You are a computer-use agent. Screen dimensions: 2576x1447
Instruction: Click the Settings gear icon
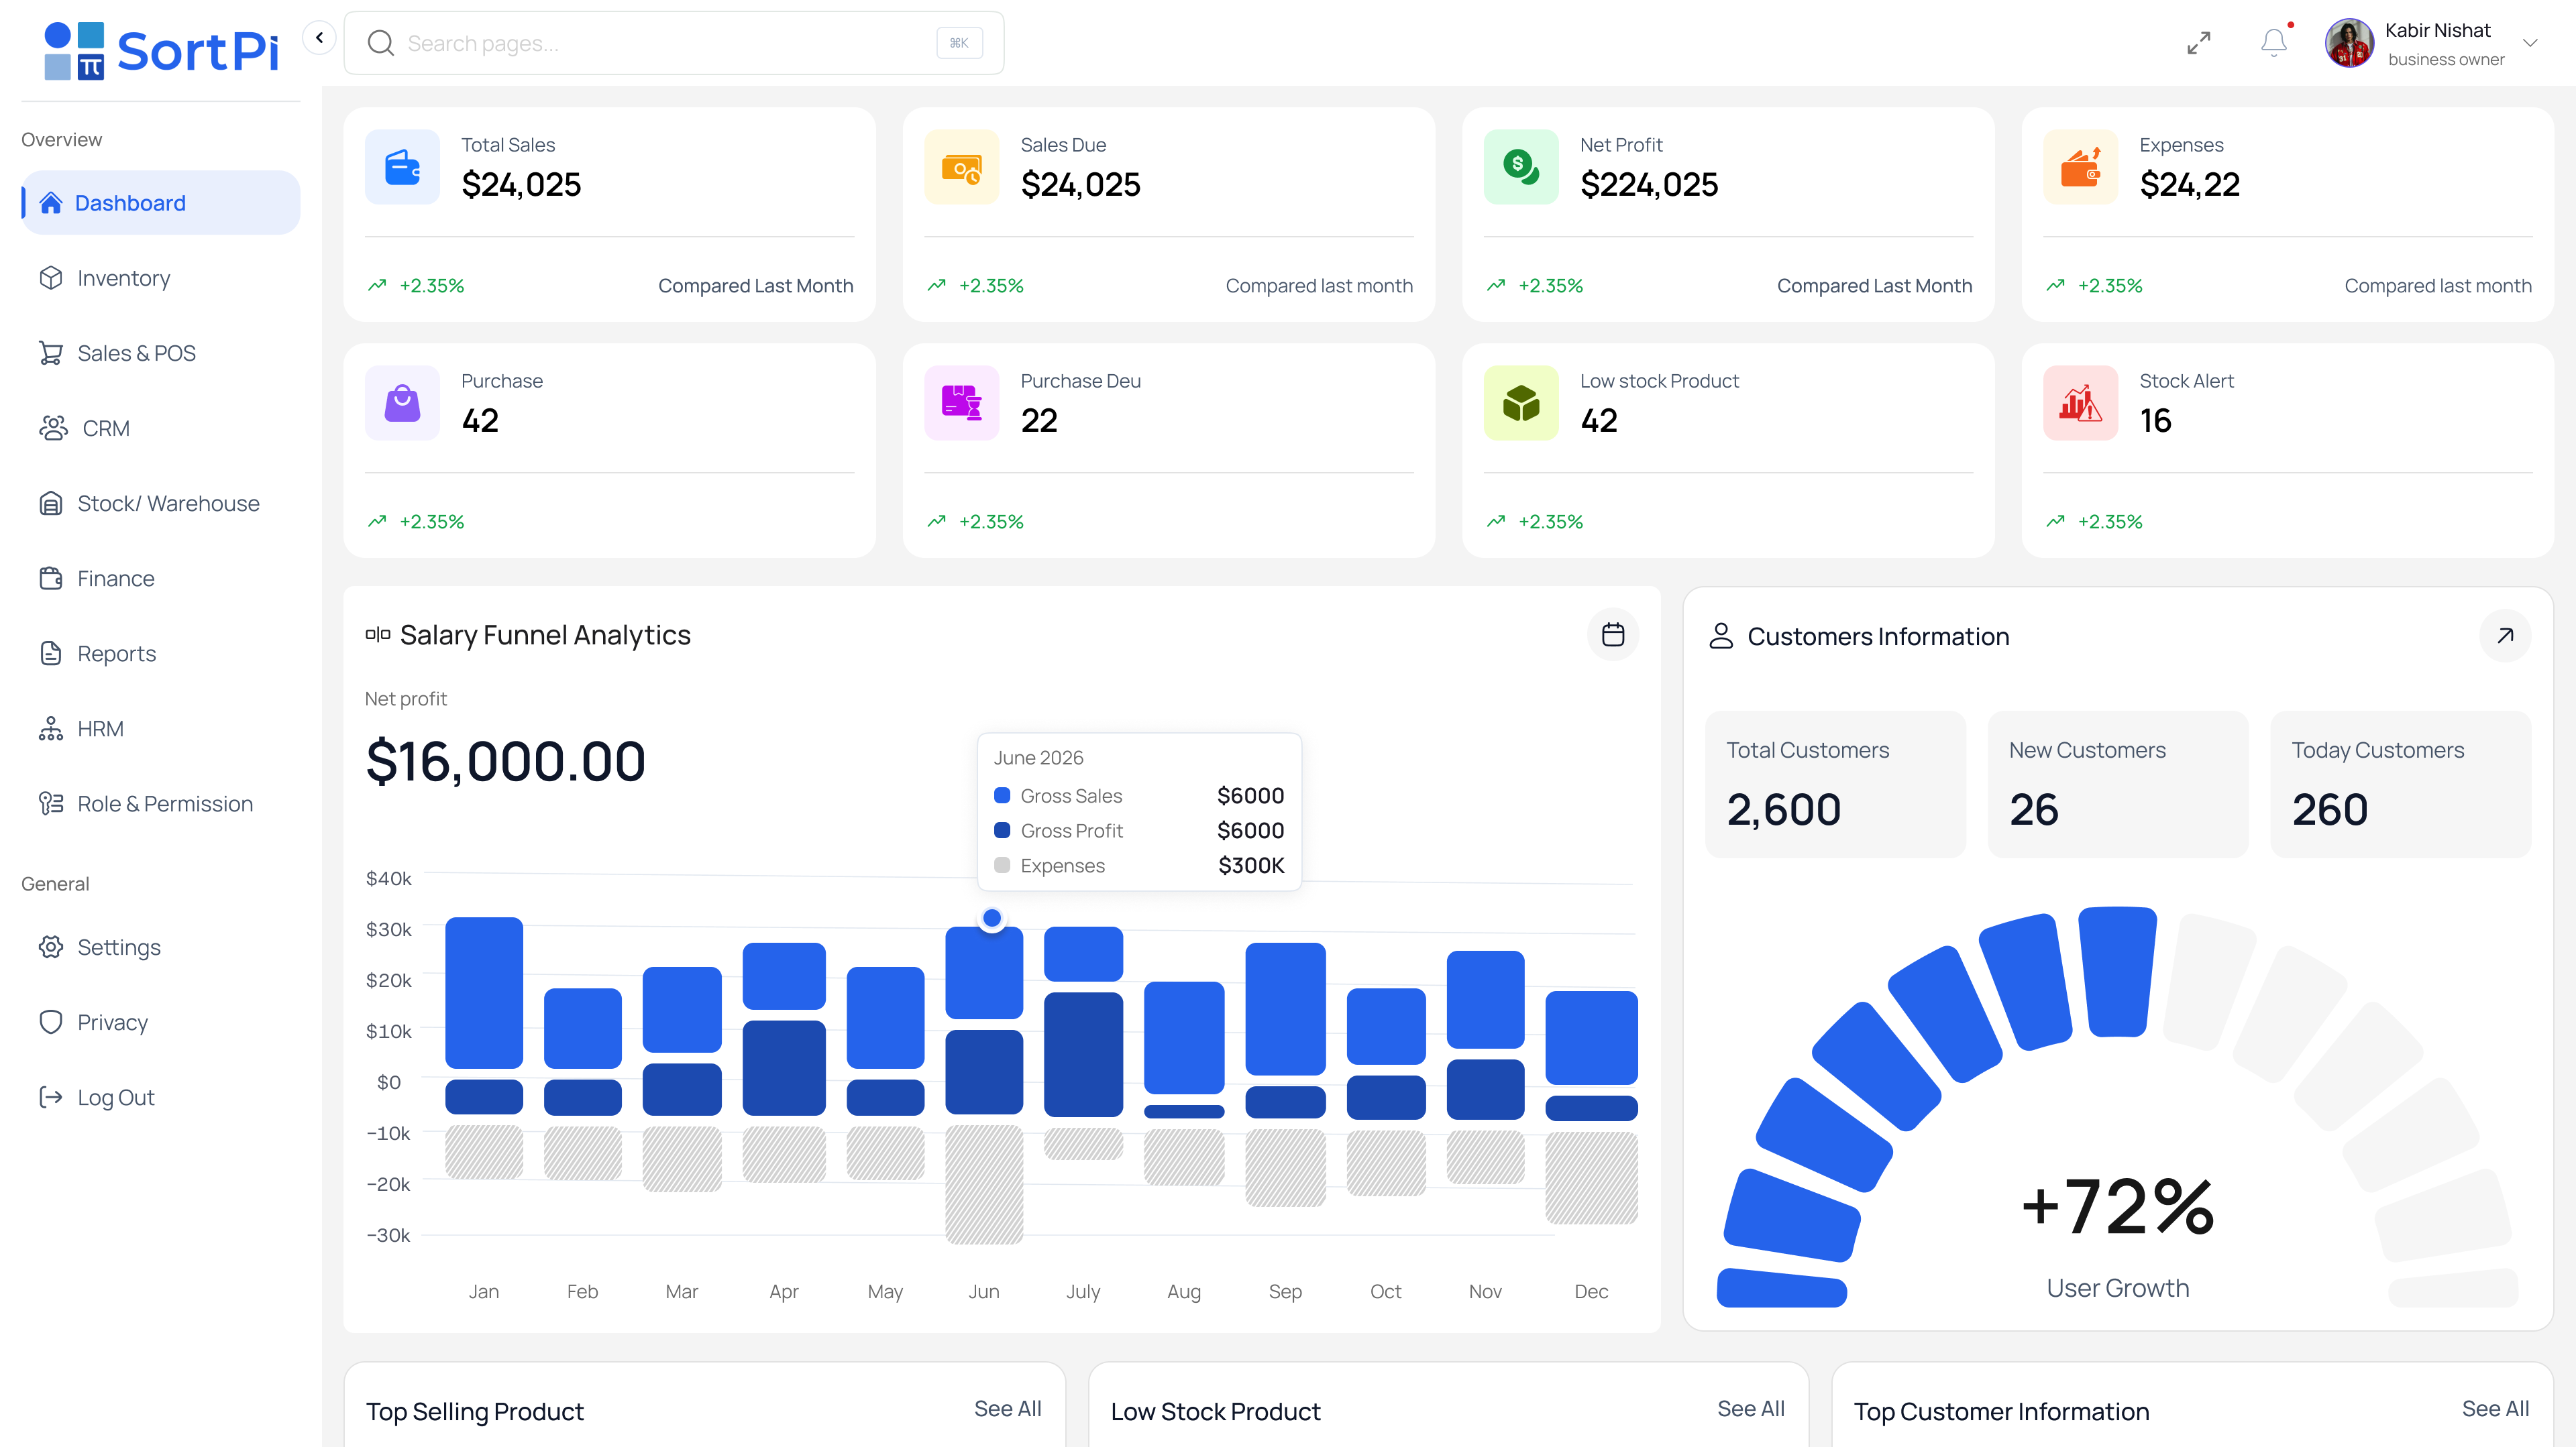coord(51,946)
